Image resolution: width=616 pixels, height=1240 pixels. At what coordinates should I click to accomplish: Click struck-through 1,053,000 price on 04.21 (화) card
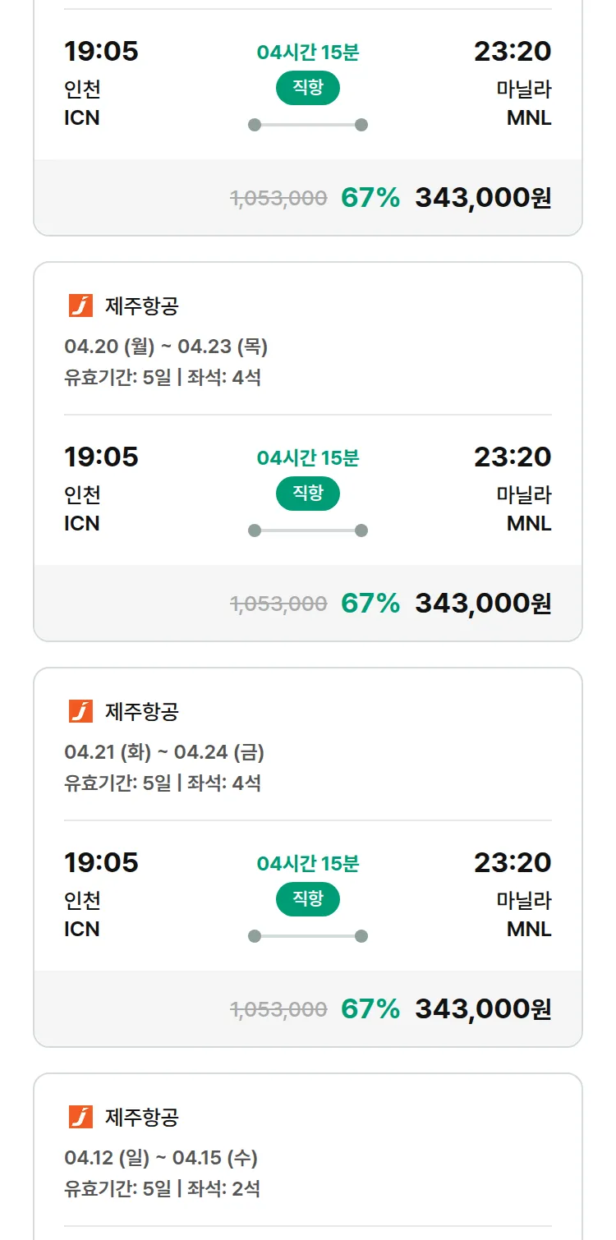point(278,1009)
